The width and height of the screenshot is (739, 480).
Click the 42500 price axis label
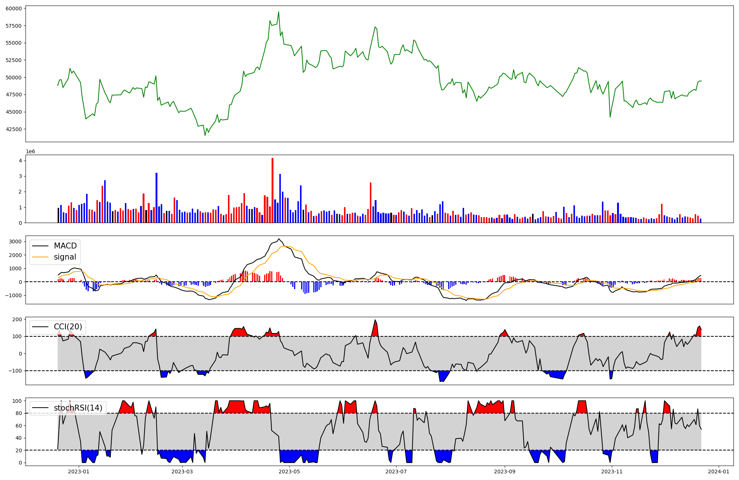point(13,129)
